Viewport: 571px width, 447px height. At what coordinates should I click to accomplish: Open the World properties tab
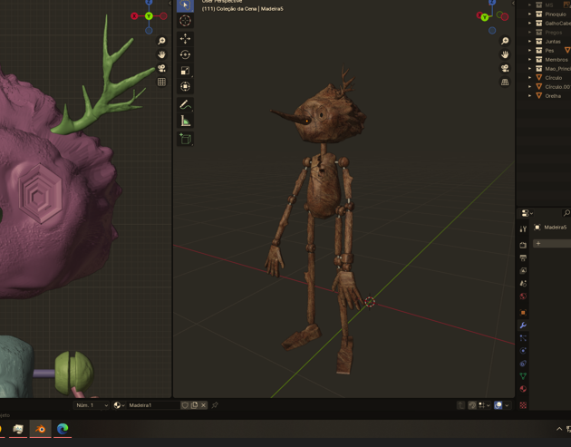523,296
